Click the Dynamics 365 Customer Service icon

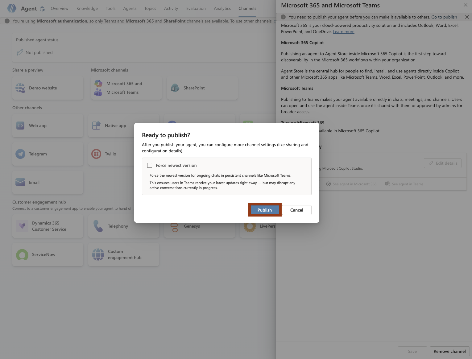22,226
